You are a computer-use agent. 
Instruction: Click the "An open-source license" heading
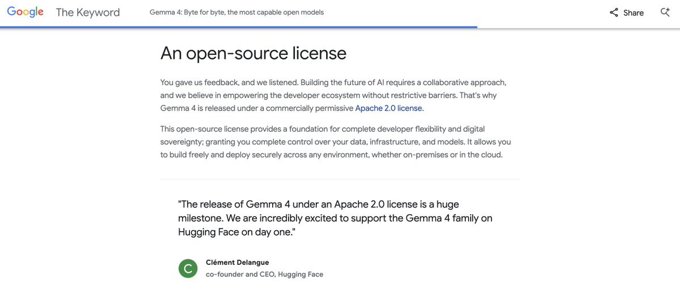pyautogui.click(x=254, y=53)
